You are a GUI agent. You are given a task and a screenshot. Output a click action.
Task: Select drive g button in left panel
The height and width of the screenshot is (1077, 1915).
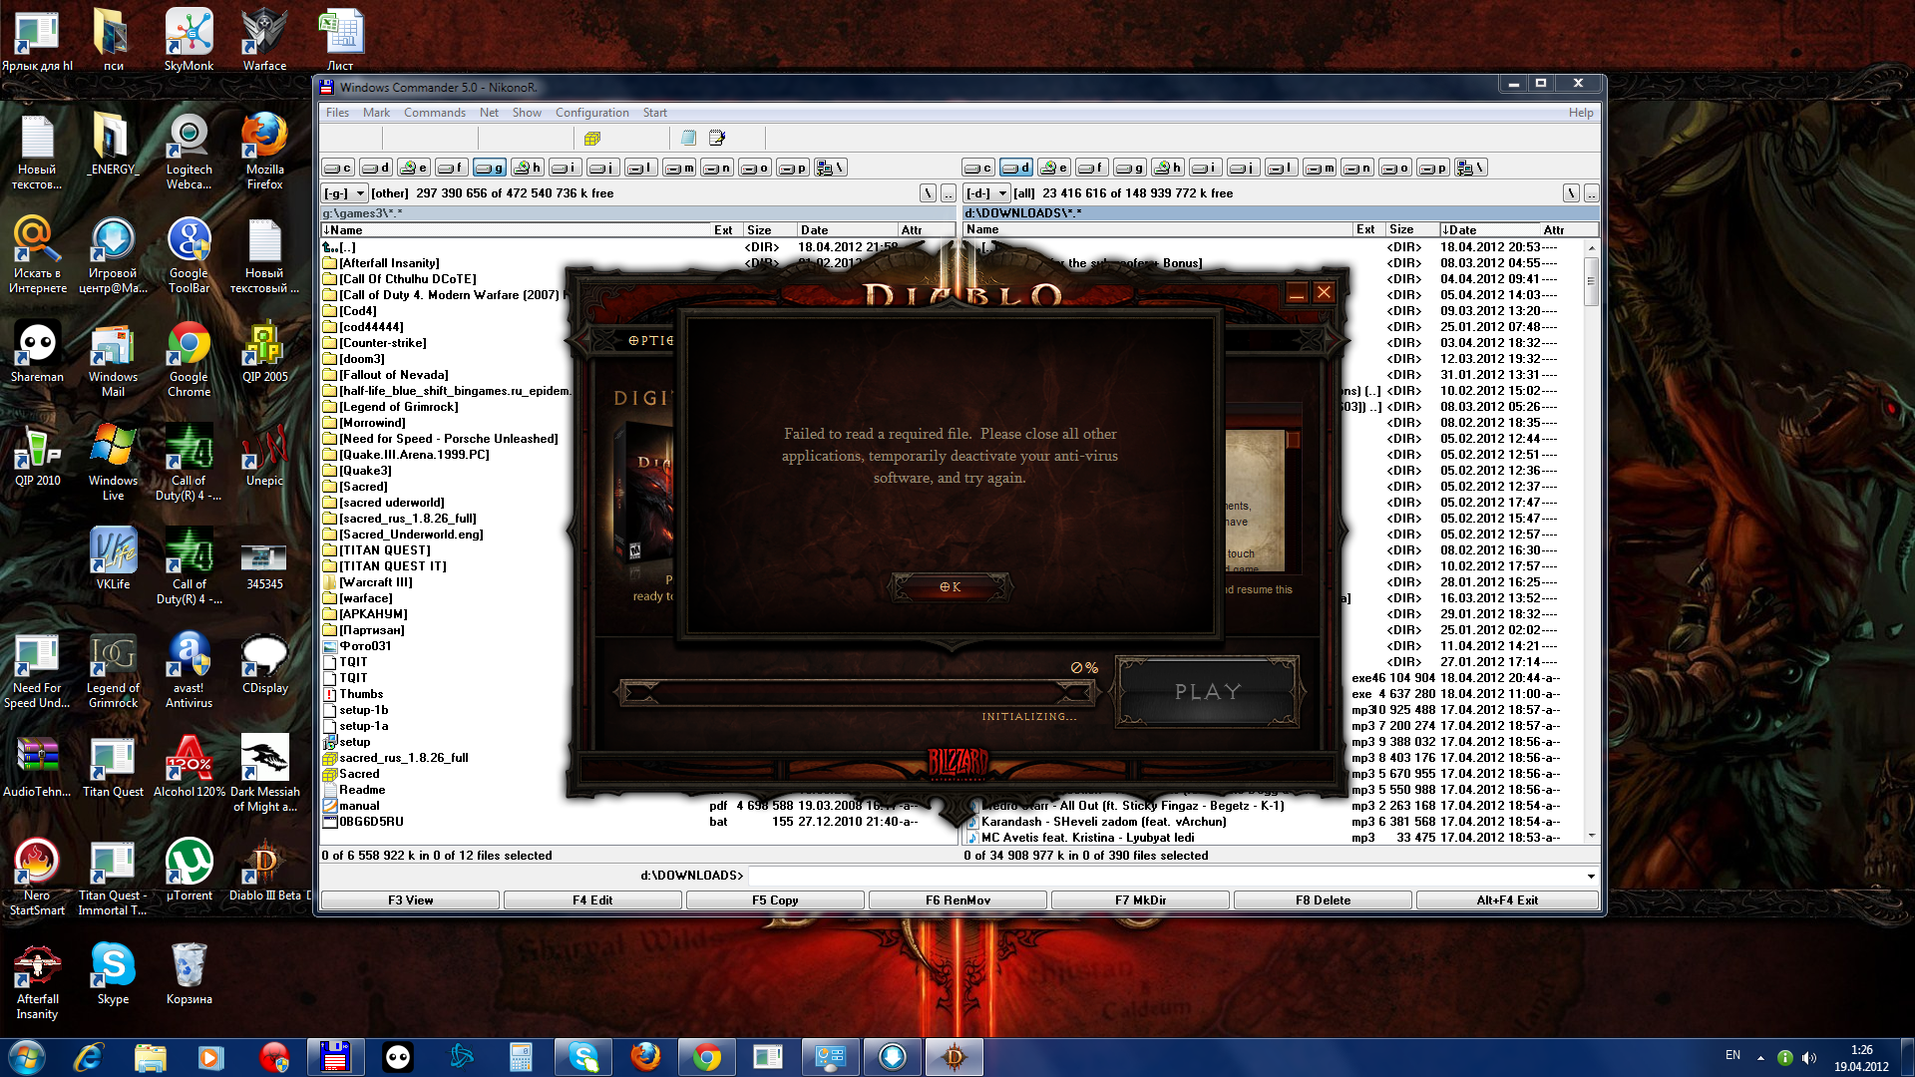pos(490,168)
